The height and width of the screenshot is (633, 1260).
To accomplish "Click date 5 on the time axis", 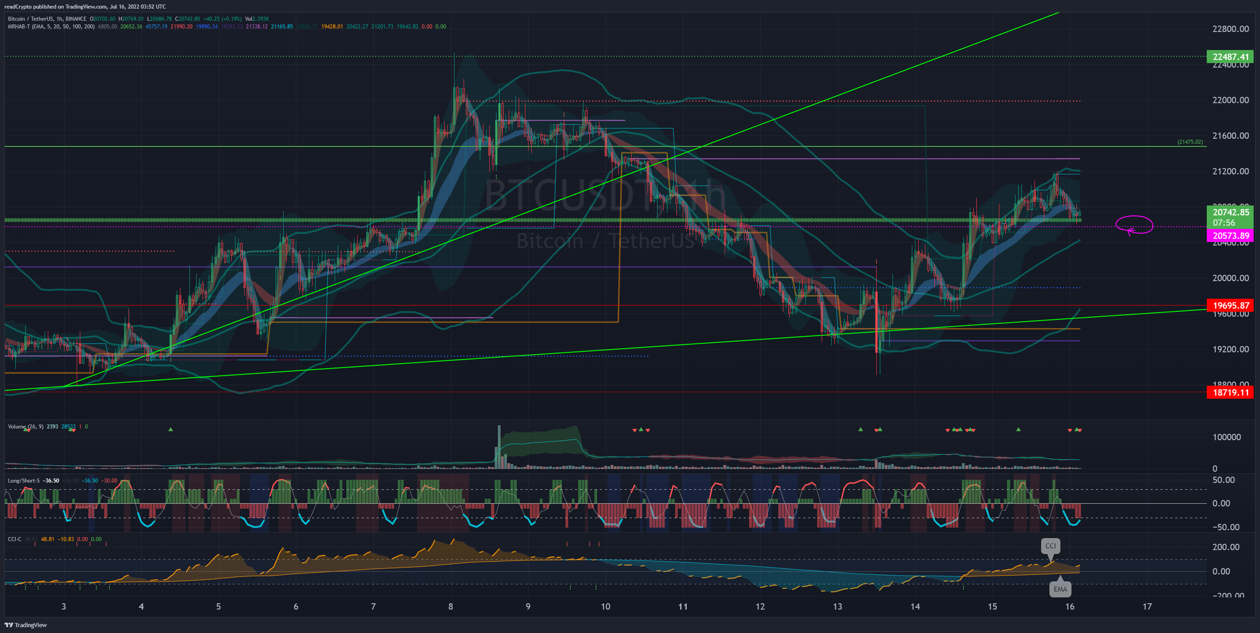I will (219, 606).
